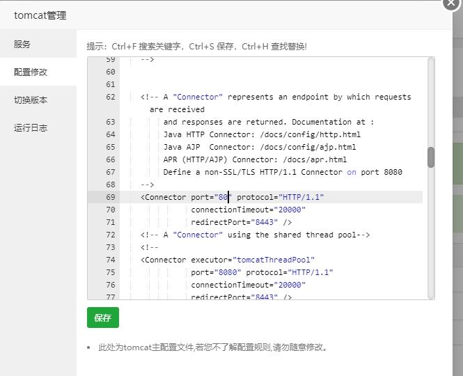Click line number 62 in gutter
Image resolution: width=463 pixels, height=376 pixels.
[x=111, y=97]
